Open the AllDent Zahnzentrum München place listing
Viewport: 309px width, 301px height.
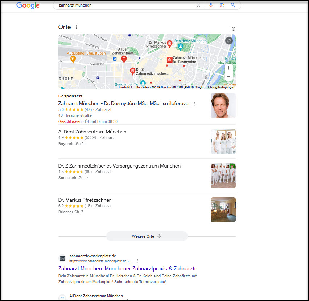point(92,132)
